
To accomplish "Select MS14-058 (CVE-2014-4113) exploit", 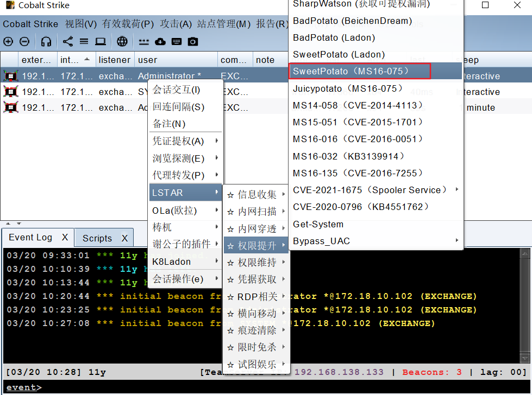I will pos(376,105).
